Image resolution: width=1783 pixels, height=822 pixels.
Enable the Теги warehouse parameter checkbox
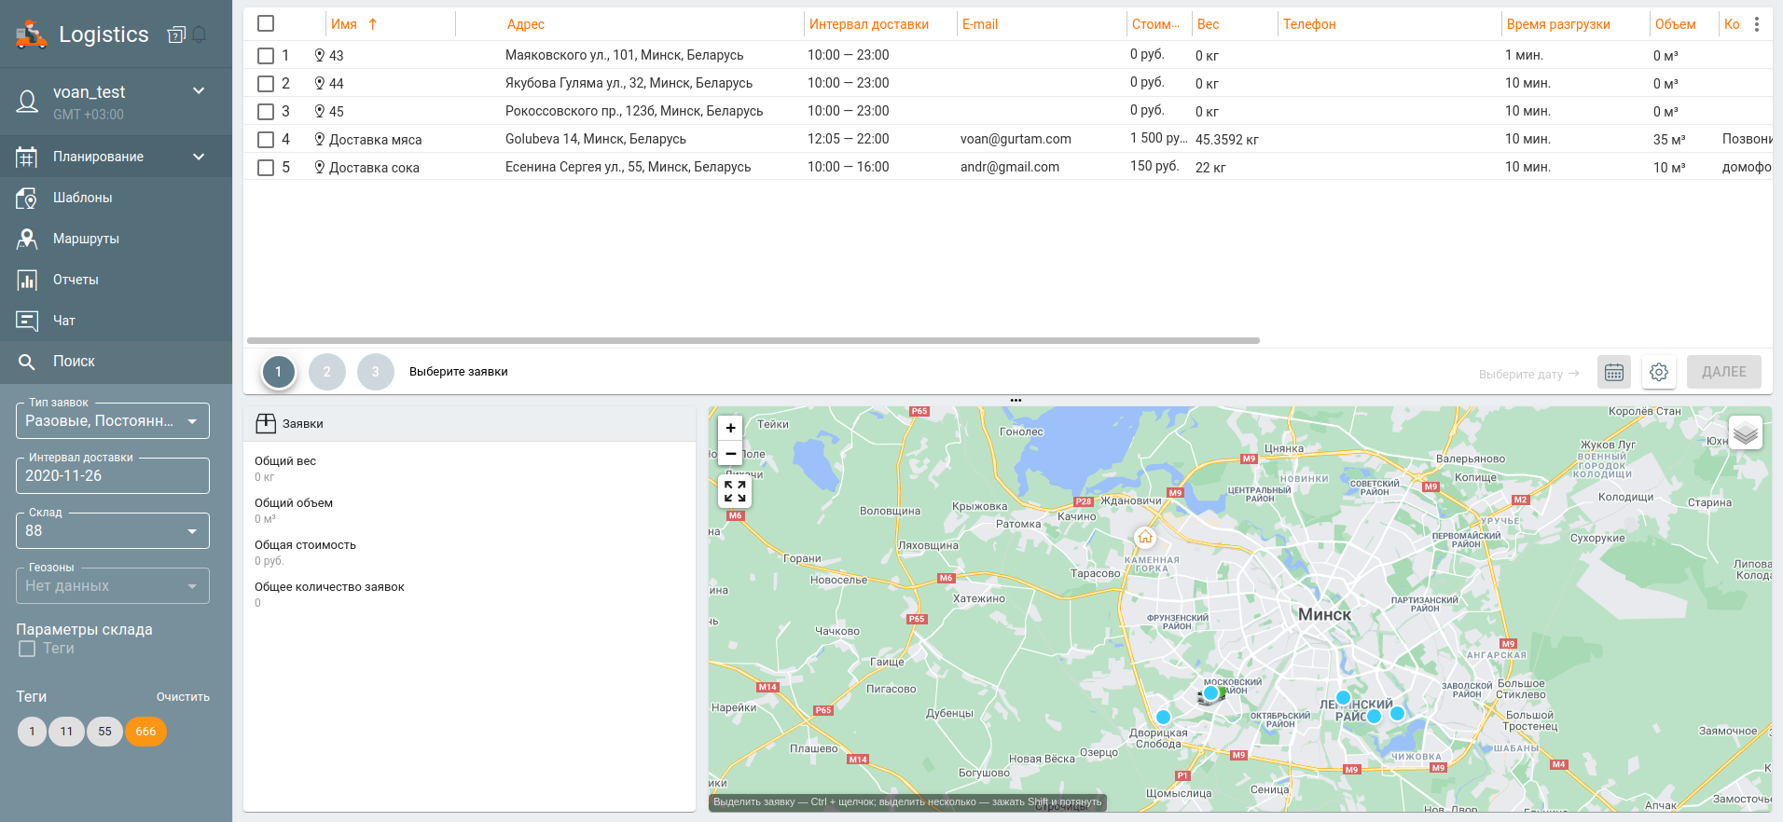click(27, 649)
